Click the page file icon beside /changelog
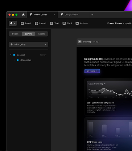This screenshot has height=151, width=132. (12, 44)
